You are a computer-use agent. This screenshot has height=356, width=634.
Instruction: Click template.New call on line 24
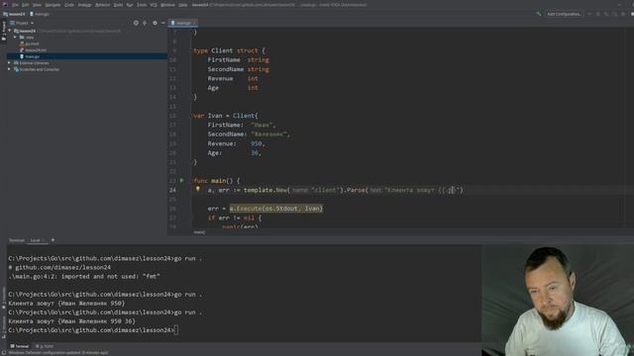pos(265,190)
